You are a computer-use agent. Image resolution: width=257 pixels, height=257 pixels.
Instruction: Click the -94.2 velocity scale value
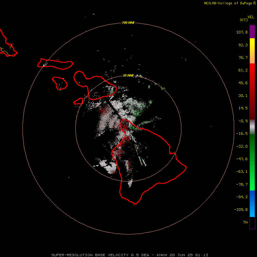coord(242,197)
